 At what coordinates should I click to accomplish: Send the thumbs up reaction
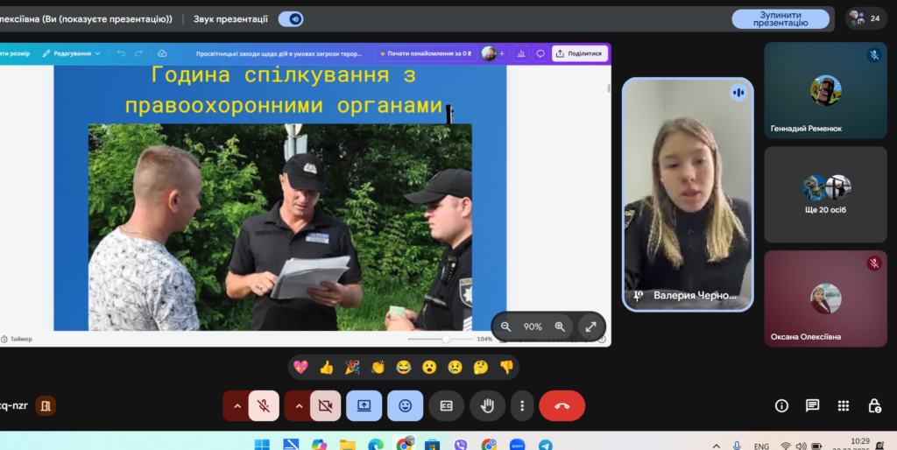click(327, 367)
